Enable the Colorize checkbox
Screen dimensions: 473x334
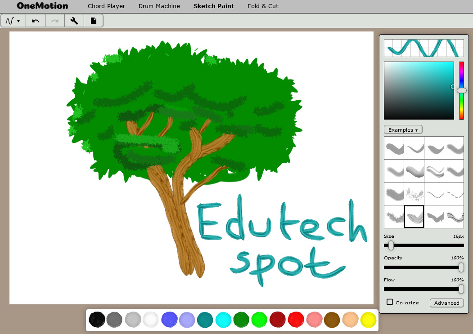(390, 303)
